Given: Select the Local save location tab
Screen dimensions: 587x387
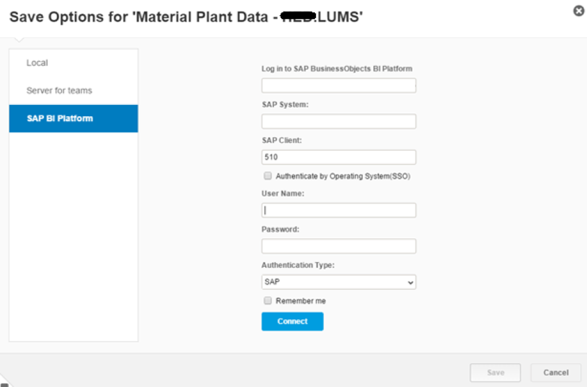Looking at the screenshot, I should click(37, 63).
